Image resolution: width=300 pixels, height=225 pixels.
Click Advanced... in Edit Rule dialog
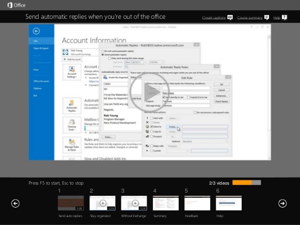click(221, 96)
